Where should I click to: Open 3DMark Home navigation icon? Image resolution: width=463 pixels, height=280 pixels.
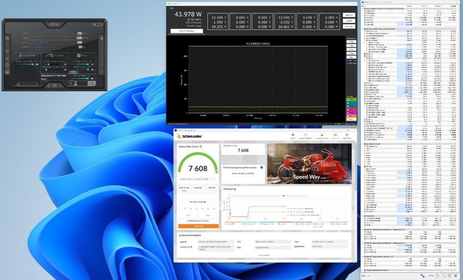pyautogui.click(x=293, y=135)
